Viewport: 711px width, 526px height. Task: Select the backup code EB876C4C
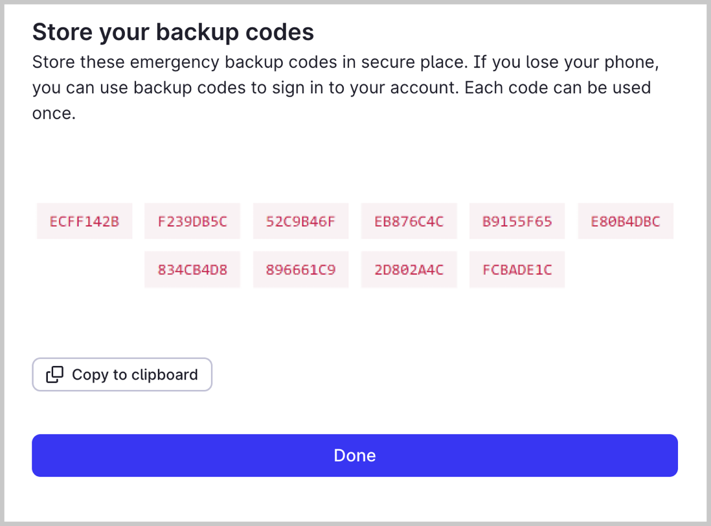[x=409, y=221]
